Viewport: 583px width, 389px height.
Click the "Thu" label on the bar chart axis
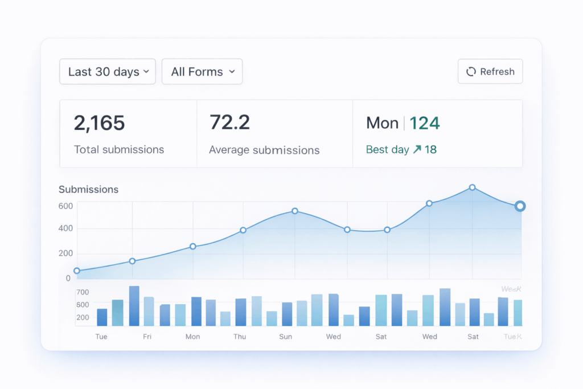[240, 337]
